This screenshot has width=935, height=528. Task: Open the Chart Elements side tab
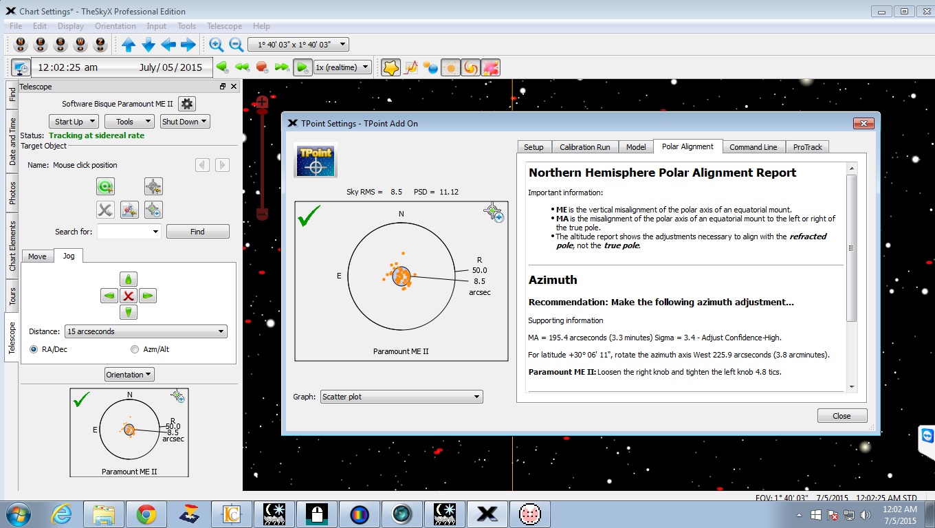coord(12,246)
